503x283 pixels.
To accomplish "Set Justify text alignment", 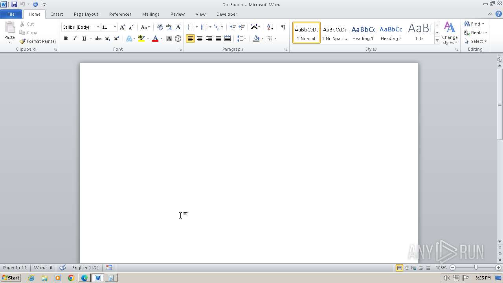I will tap(218, 39).
